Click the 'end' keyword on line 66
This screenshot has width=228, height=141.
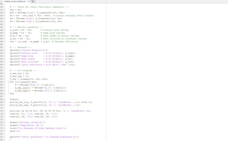(x=12, y=93)
